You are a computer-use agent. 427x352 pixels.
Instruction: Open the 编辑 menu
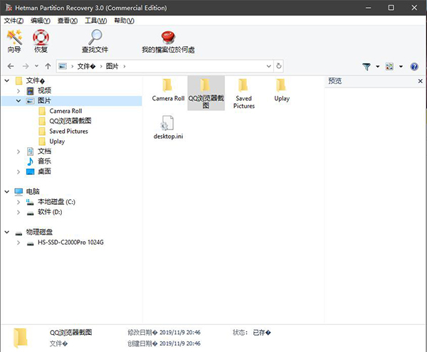41,21
